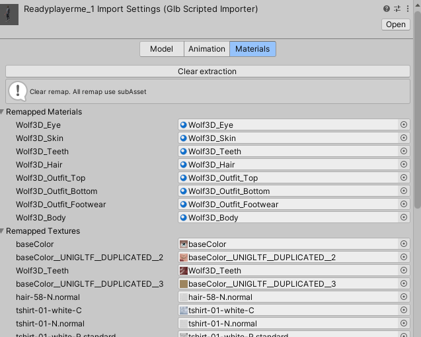Viewport: 421px width, 337px height.
Task: Open object picker for Wolf3D_Outfit_Bottom material
Action: 404,191
